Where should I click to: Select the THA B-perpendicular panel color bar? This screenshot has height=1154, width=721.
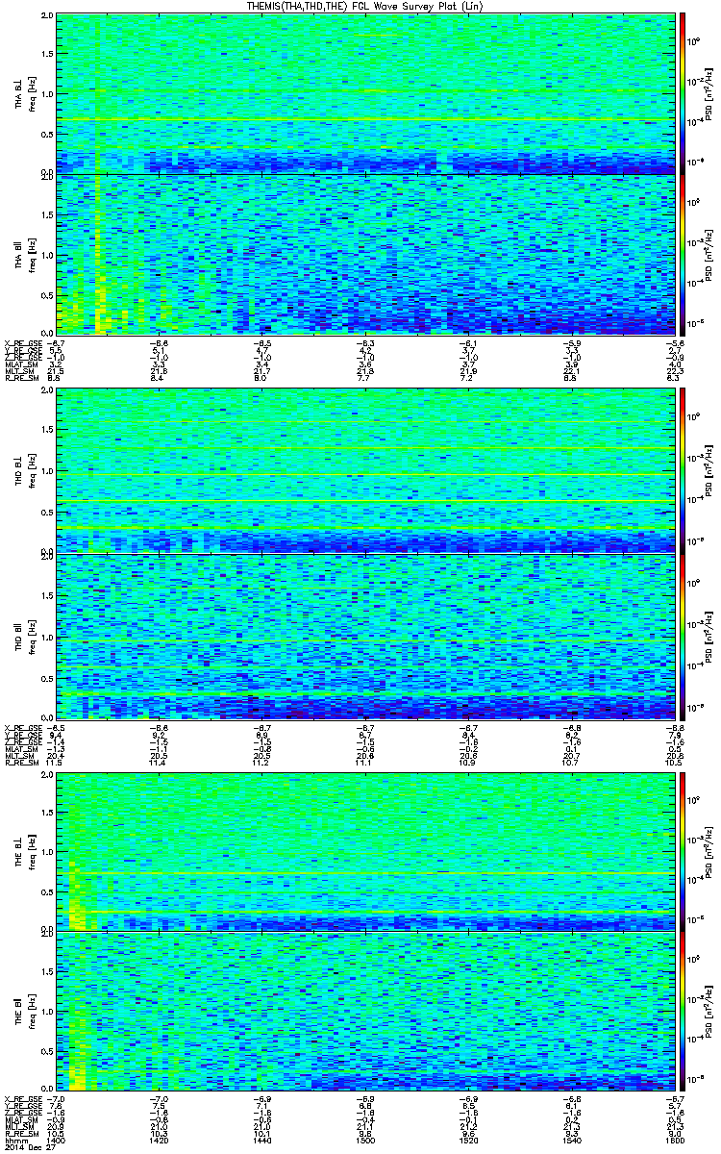[x=683, y=92]
